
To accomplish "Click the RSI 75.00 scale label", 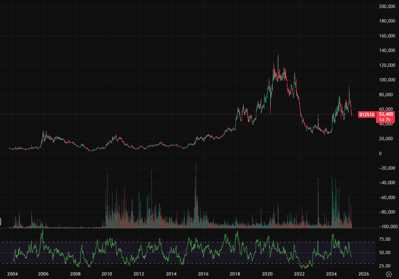I will pos(384,239).
